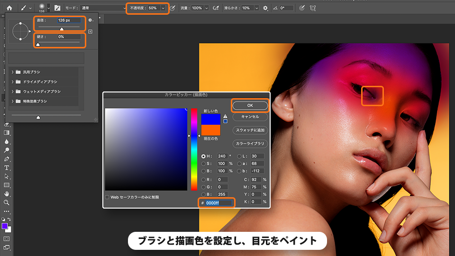Screen dimensions: 455x256
Task: Select the Type tool
Action: (6, 168)
